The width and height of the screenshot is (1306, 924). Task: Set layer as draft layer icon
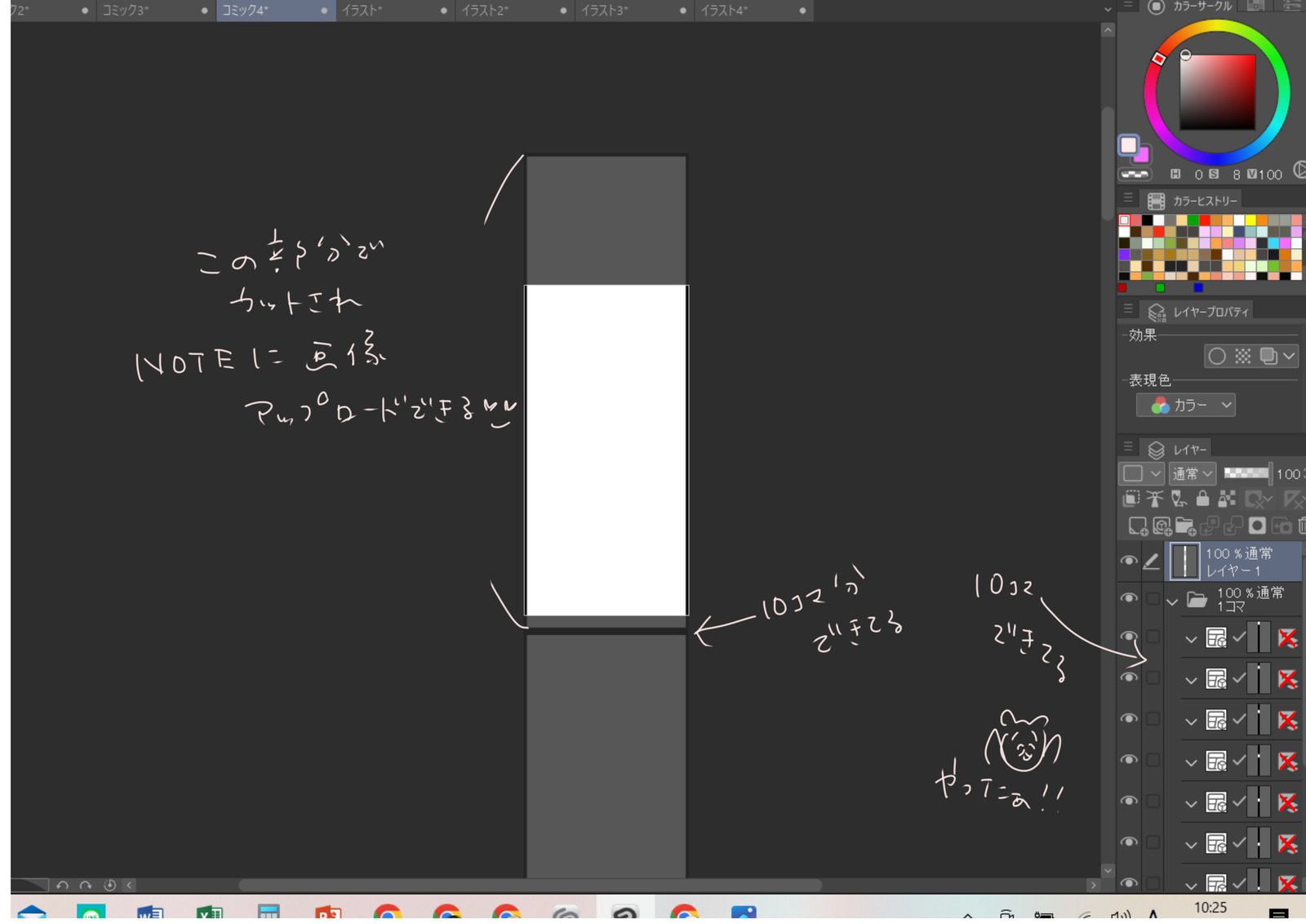[x=1178, y=499]
